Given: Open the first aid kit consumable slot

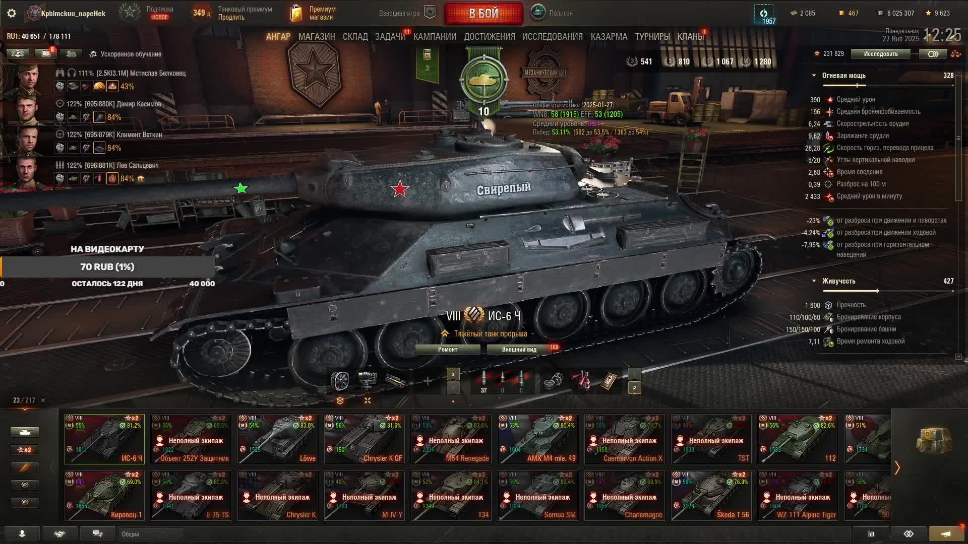Looking at the screenshot, I should click(x=609, y=381).
